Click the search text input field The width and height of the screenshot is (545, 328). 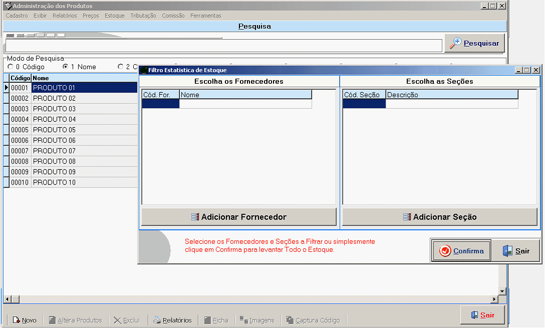(223, 46)
